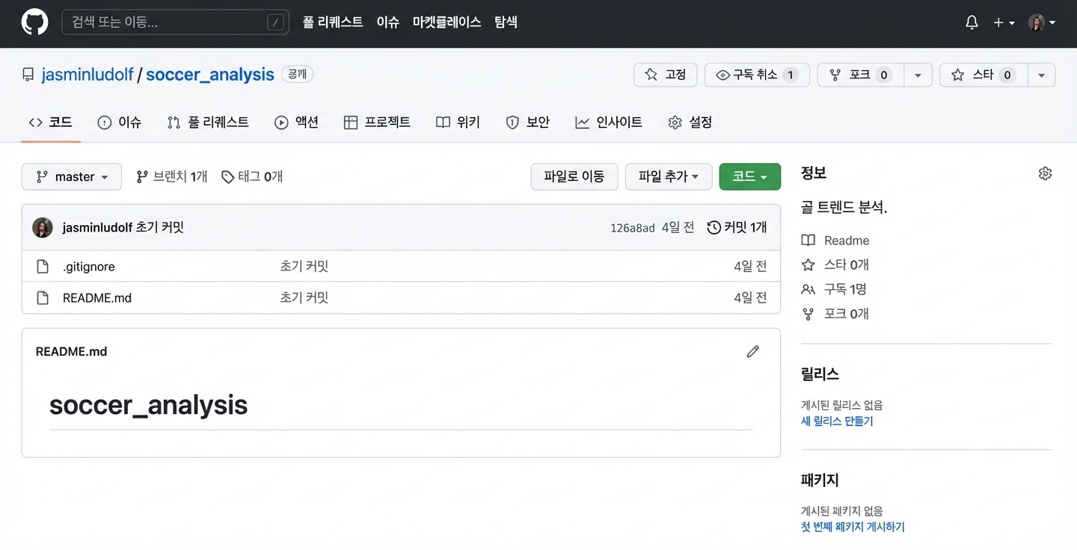Open 탐색 in top navigation

point(506,22)
